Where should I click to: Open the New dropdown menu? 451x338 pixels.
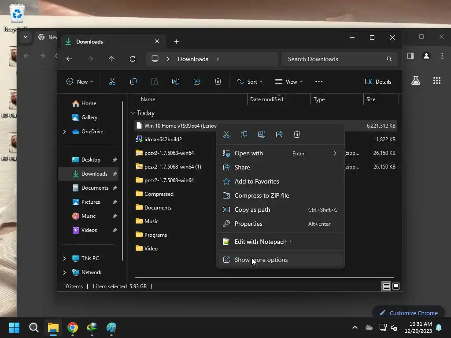80,81
